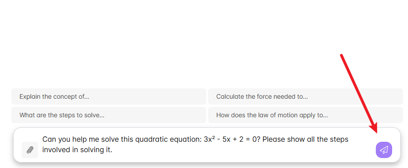Click on 'Please show all the steps' text
This screenshot has width=408, height=168.
[x=306, y=139]
